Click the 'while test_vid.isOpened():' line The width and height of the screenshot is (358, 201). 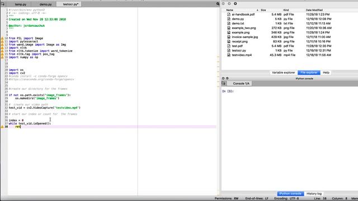[30, 123]
